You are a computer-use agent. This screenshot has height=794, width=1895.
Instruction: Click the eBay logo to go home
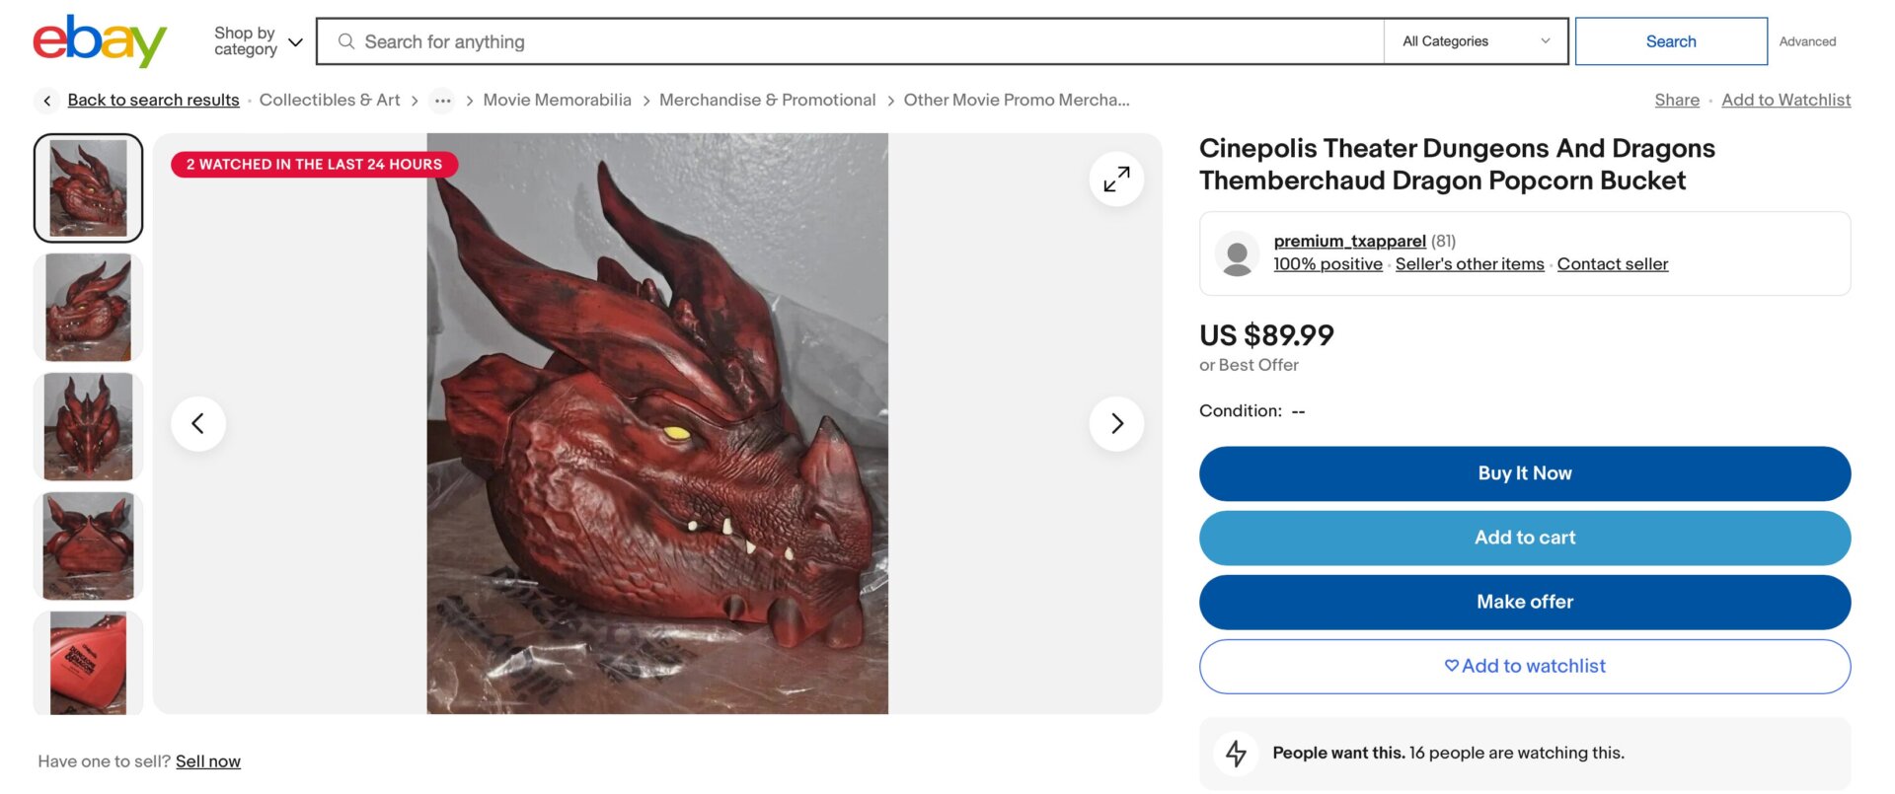click(x=97, y=40)
